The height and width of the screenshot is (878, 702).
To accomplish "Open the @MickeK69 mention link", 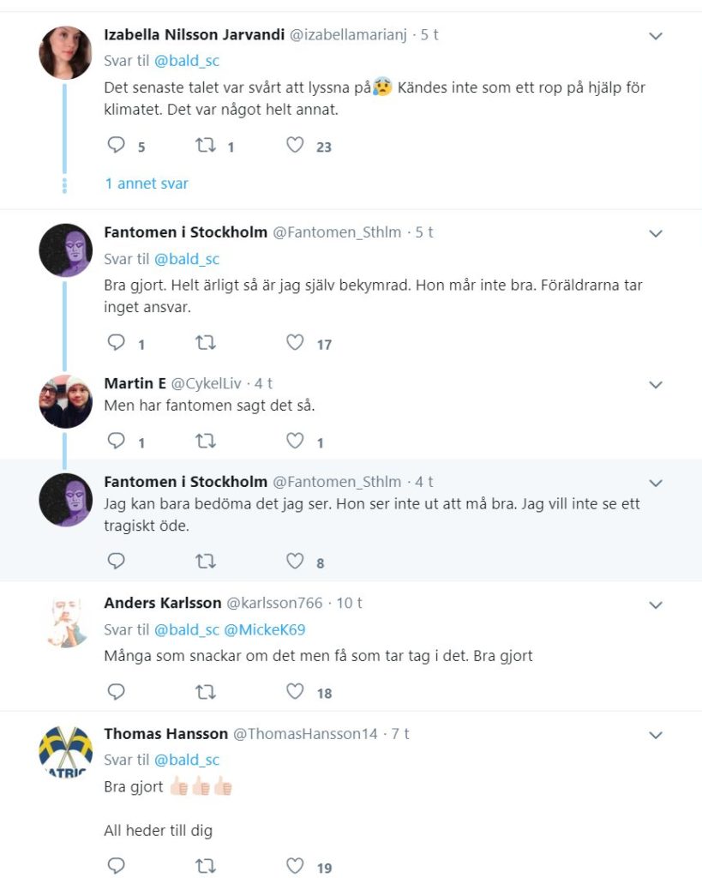I will [264, 629].
